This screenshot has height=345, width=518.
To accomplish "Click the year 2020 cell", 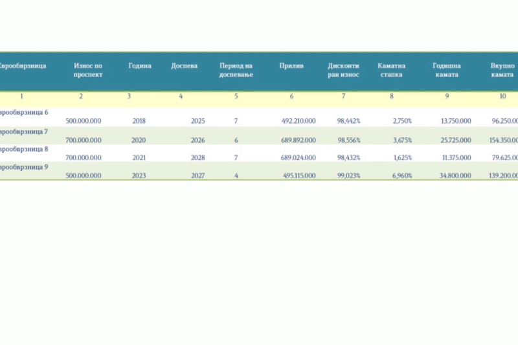I will tap(139, 140).
